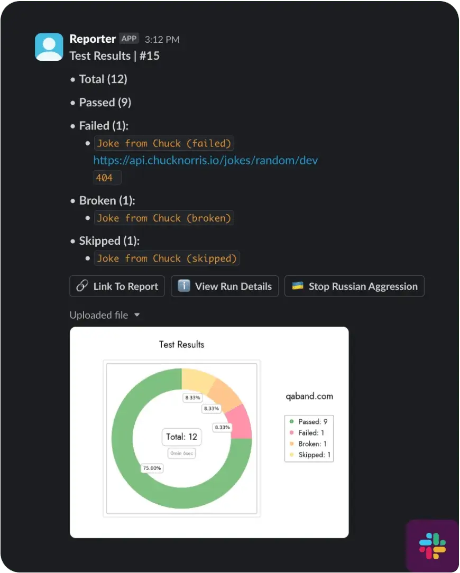This screenshot has width=460, height=573.
Task: Click the green Passed legend dot
Action: pos(291,422)
